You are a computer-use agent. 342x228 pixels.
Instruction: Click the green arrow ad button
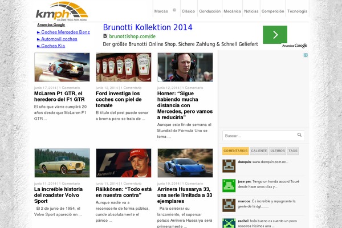[275, 35]
